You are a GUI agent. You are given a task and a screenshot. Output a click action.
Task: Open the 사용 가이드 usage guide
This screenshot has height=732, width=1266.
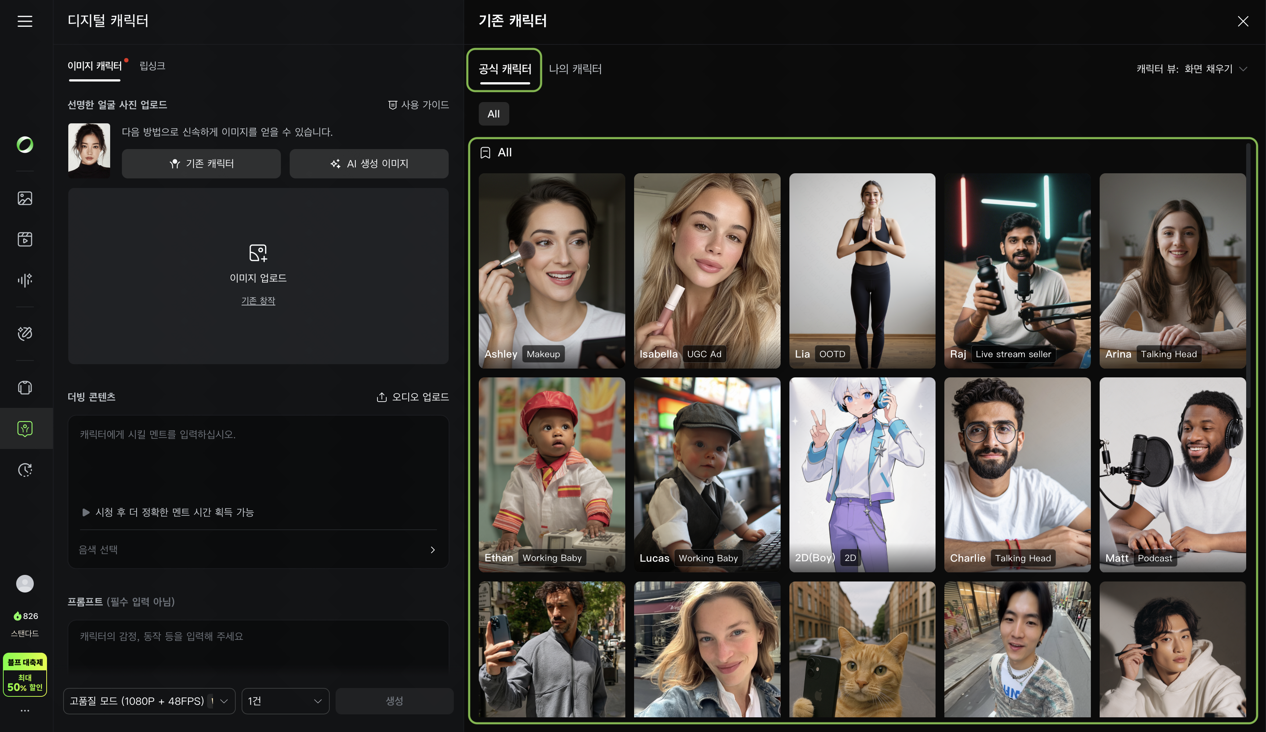coord(419,105)
